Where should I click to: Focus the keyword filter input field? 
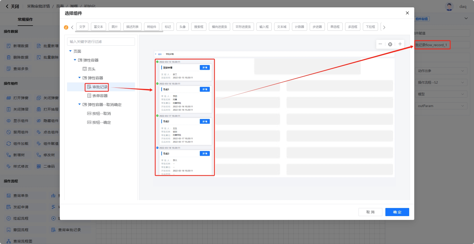101,42
